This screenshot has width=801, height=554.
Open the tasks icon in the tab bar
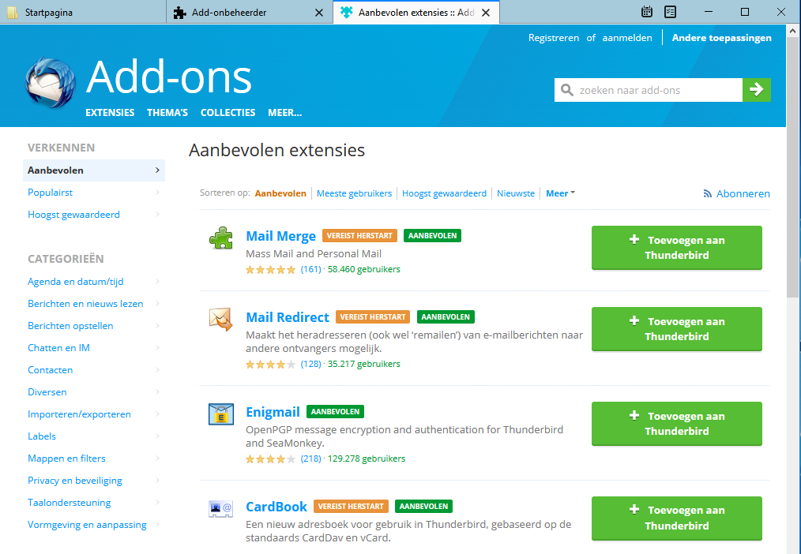pos(670,12)
